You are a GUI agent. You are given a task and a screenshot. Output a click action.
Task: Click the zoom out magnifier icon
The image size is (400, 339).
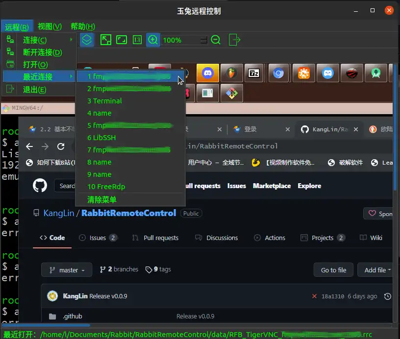216,40
